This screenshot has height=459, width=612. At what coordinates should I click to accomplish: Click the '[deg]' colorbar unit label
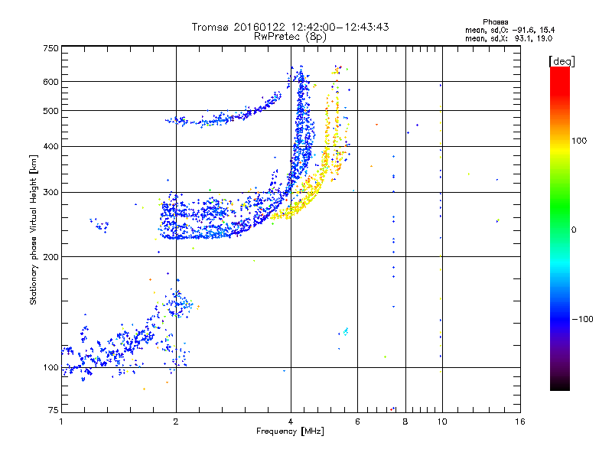(562, 61)
